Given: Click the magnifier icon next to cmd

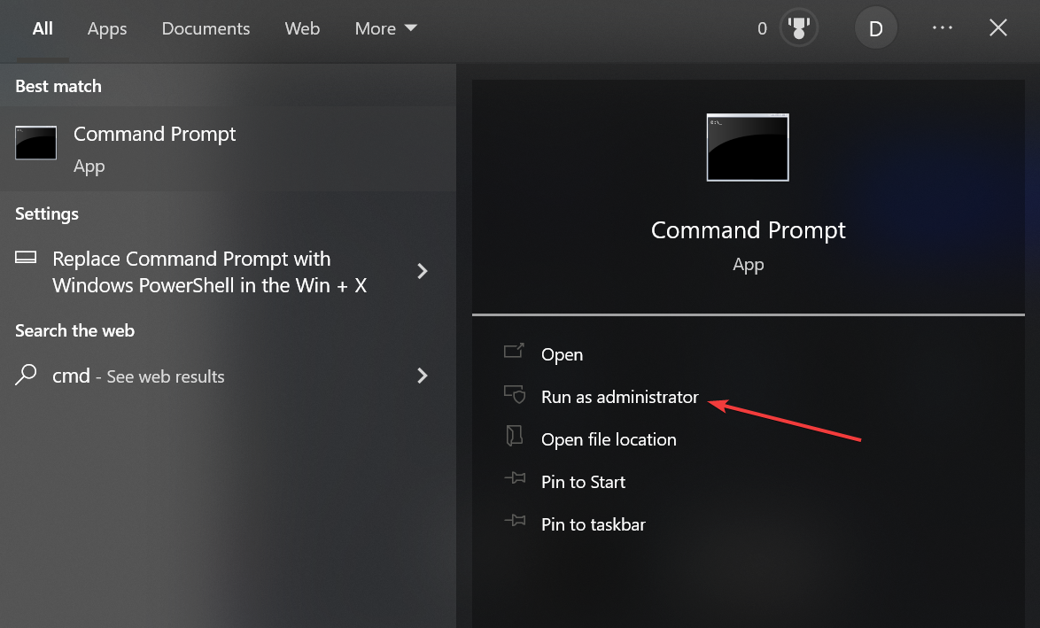Looking at the screenshot, I should click(27, 375).
